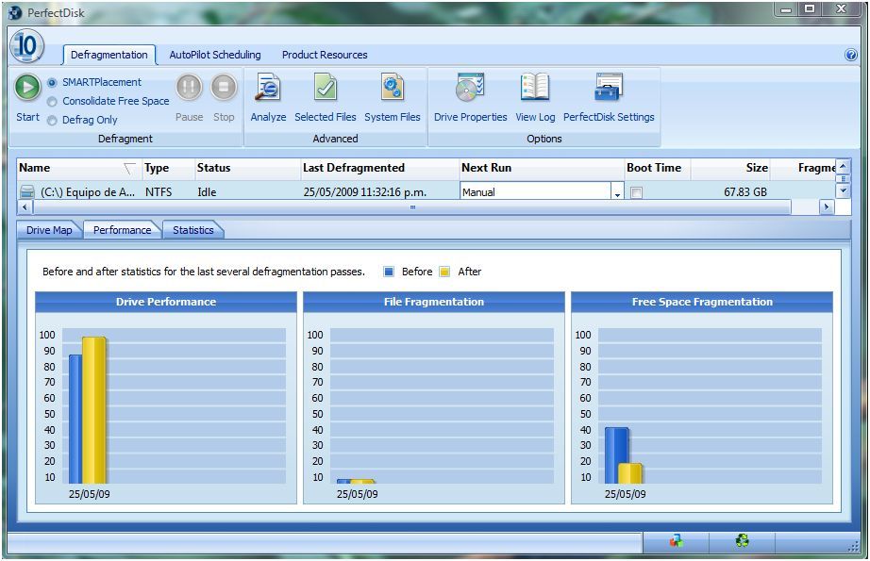Viewport: 870px width, 561px height.
Task: Switch to the AutoPilot Scheduling tab
Action: click(214, 55)
